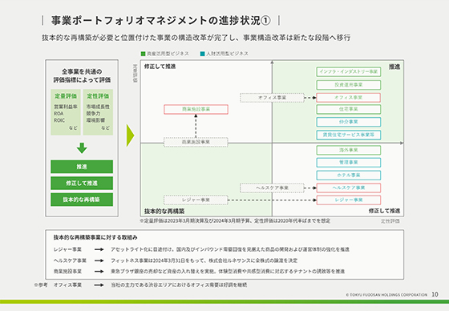Click the yellow-green right-pointing triangle beside the chart

(130, 135)
